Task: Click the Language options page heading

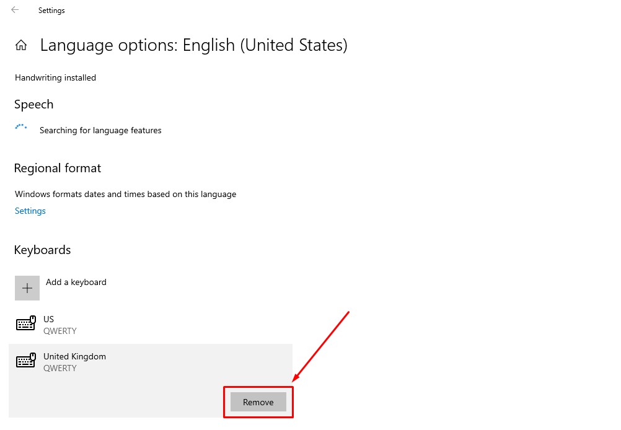Action: [x=193, y=45]
